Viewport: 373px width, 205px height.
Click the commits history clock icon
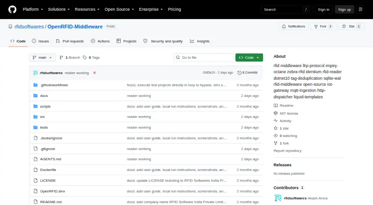coord(239,73)
